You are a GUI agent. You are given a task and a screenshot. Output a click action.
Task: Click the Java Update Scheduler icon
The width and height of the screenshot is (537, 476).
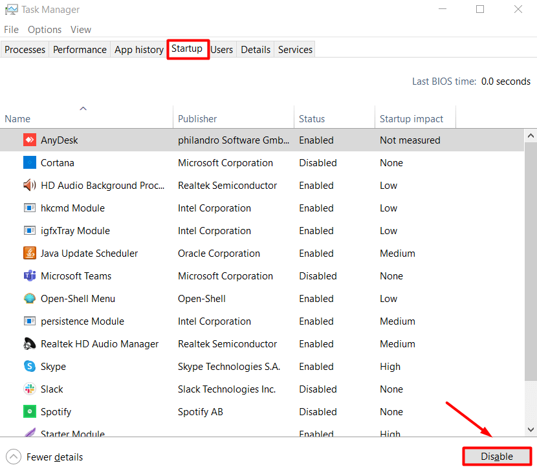[30, 253]
